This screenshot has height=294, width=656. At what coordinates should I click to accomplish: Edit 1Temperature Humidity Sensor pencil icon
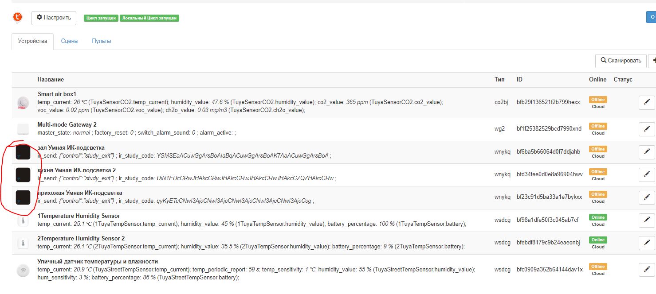point(647,220)
